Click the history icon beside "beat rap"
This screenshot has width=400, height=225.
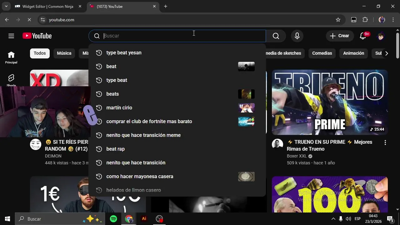point(99,149)
